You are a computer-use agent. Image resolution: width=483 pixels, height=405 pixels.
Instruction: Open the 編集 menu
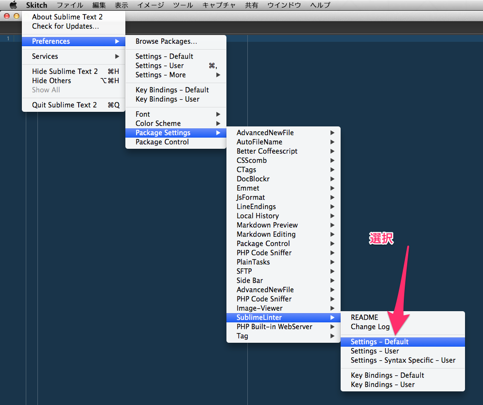[99, 5]
